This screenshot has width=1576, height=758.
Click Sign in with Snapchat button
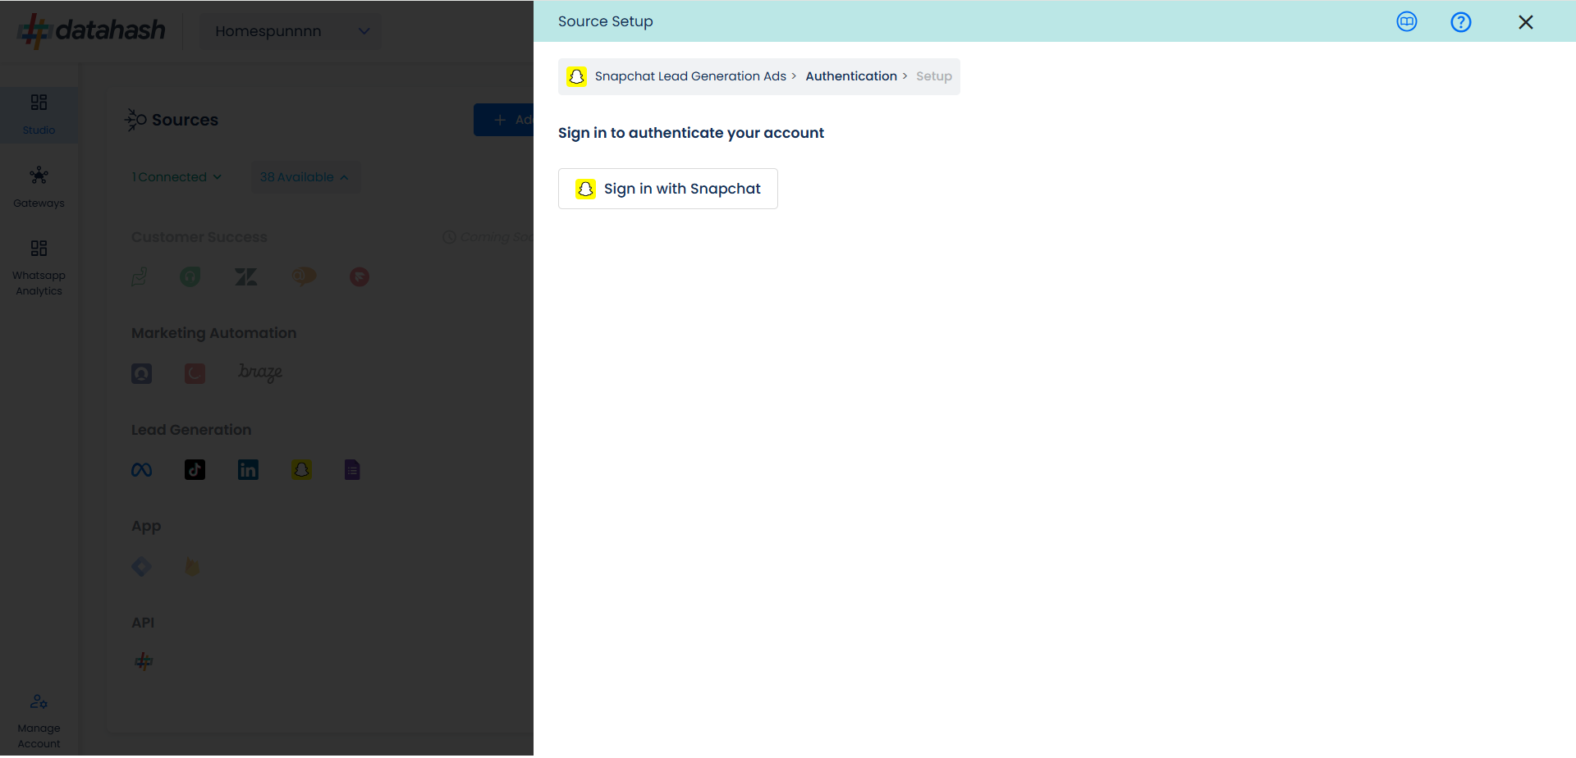click(667, 189)
